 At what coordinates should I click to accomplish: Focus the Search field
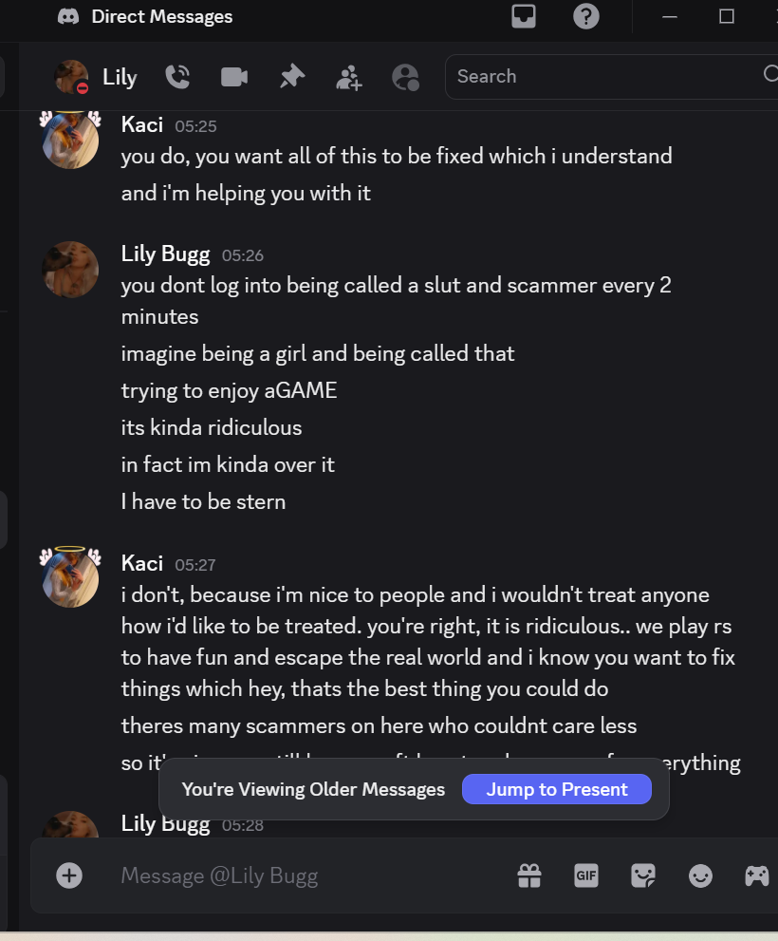[x=602, y=76]
